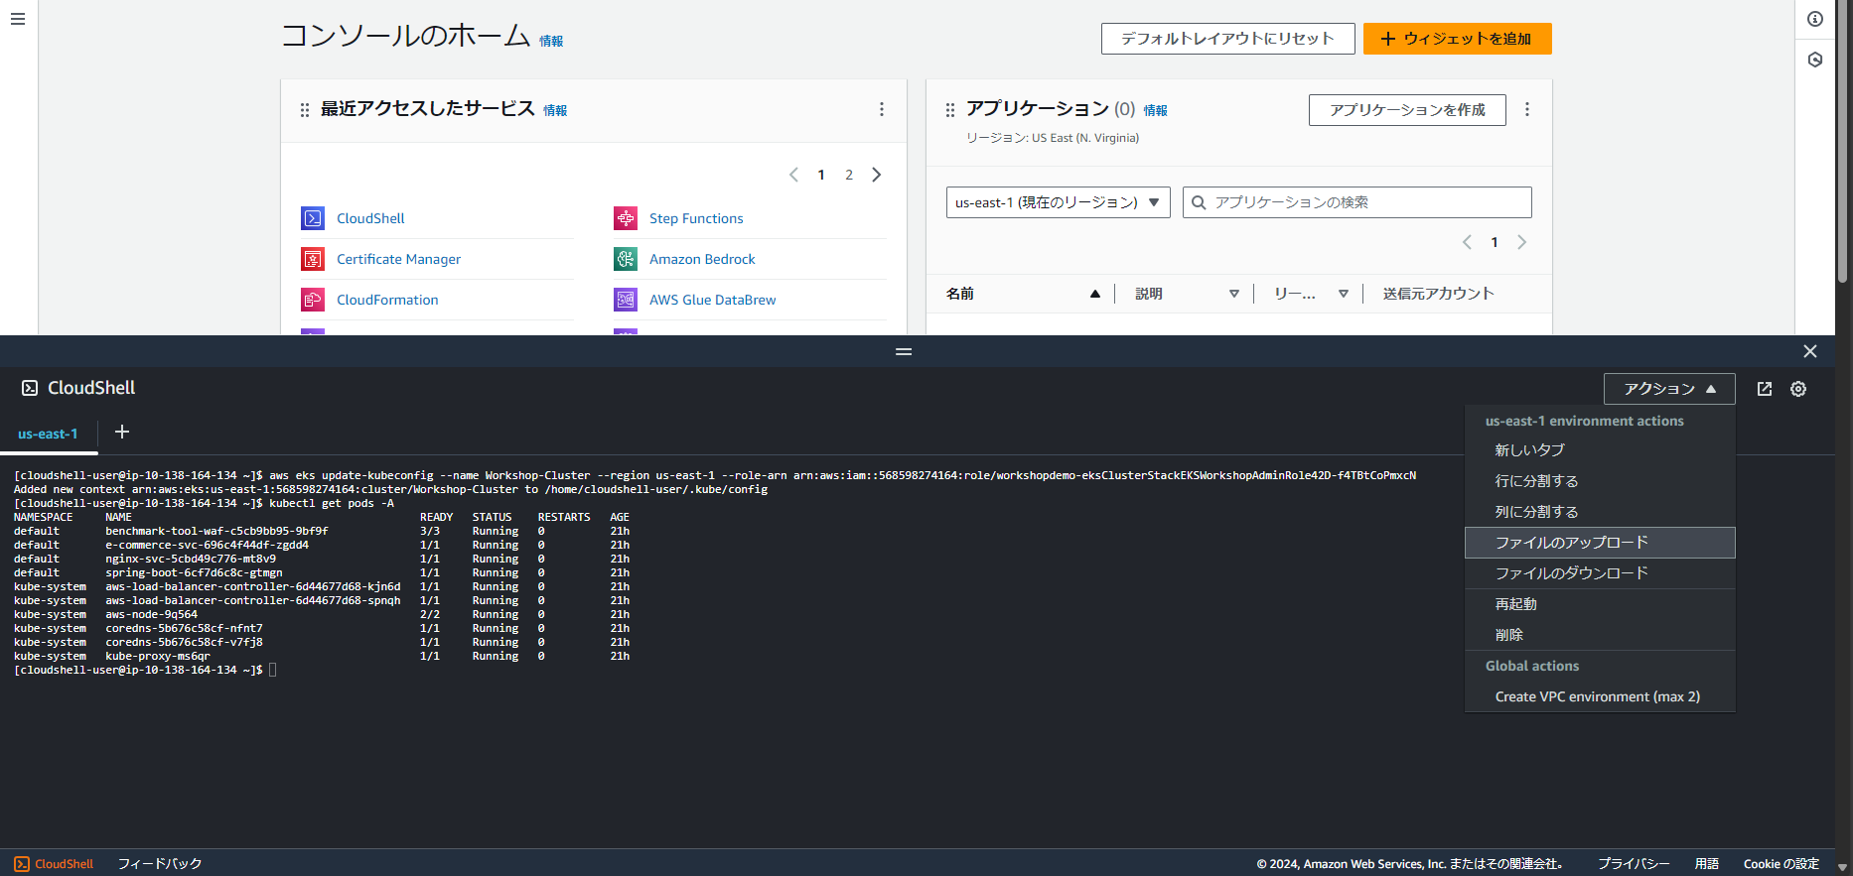
Task: Click the Amazon Bedrock service icon
Action: (626, 259)
